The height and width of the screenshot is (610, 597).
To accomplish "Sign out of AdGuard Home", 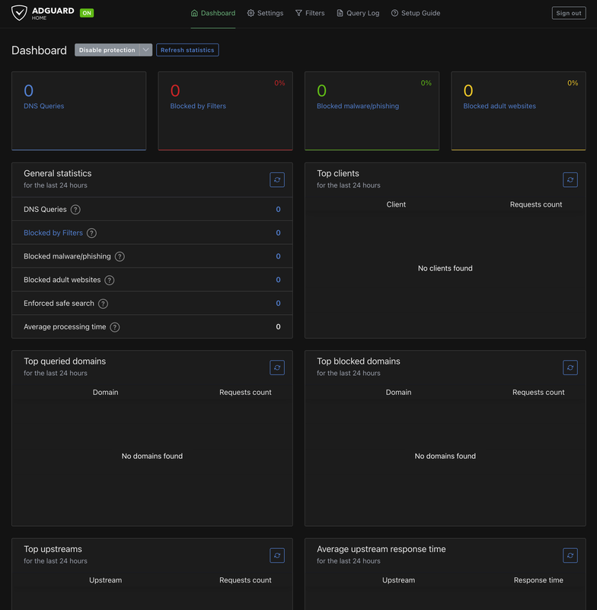I will [569, 12].
